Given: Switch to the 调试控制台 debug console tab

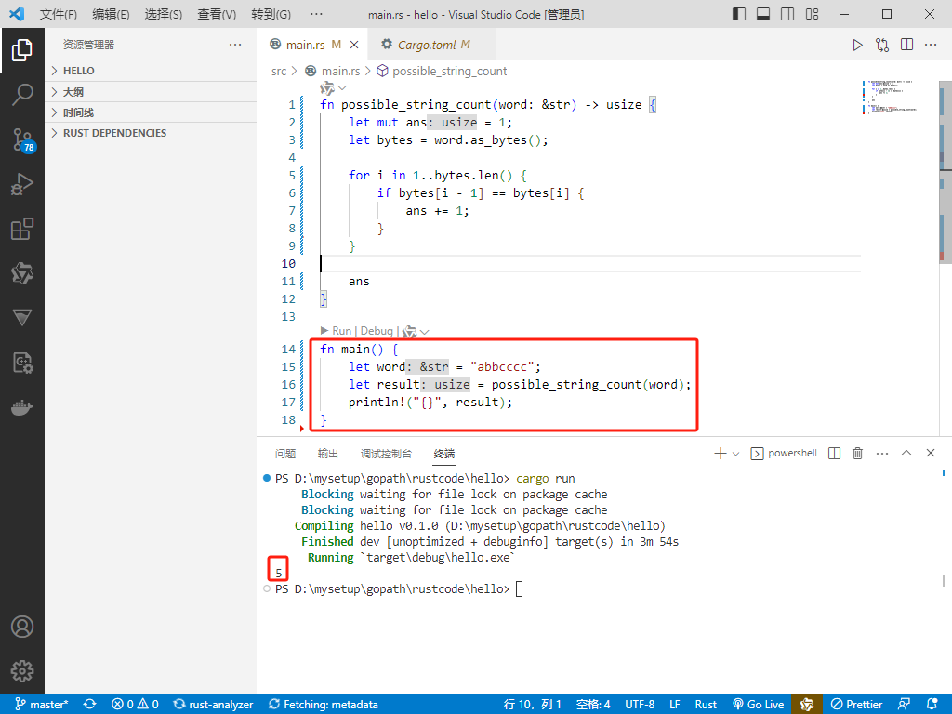Looking at the screenshot, I should pyautogui.click(x=386, y=454).
